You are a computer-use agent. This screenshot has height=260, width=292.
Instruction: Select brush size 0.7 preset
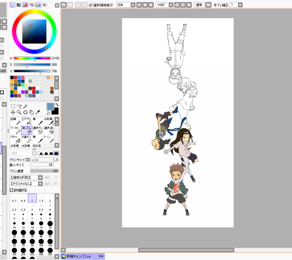[x=15, y=198]
